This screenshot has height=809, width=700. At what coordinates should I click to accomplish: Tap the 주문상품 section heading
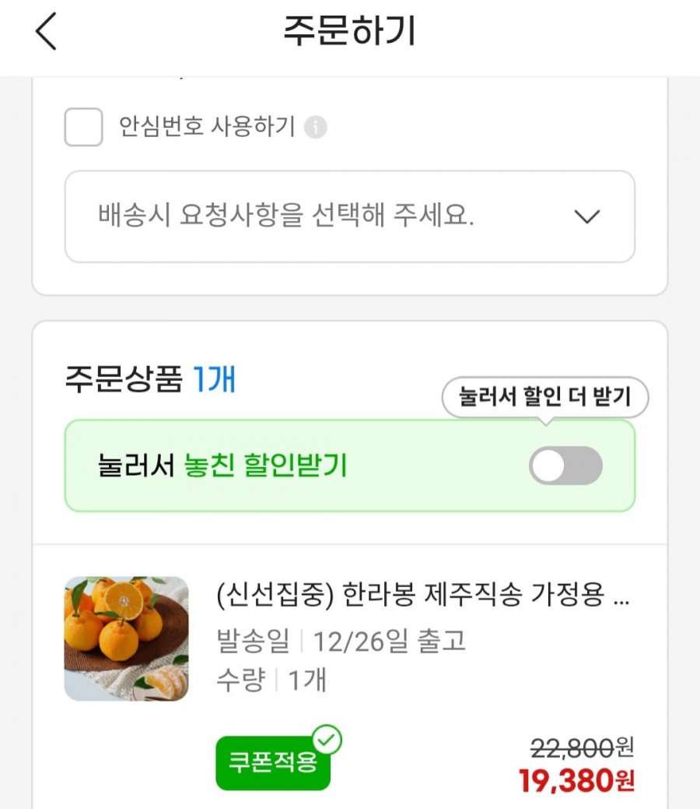click(x=123, y=381)
